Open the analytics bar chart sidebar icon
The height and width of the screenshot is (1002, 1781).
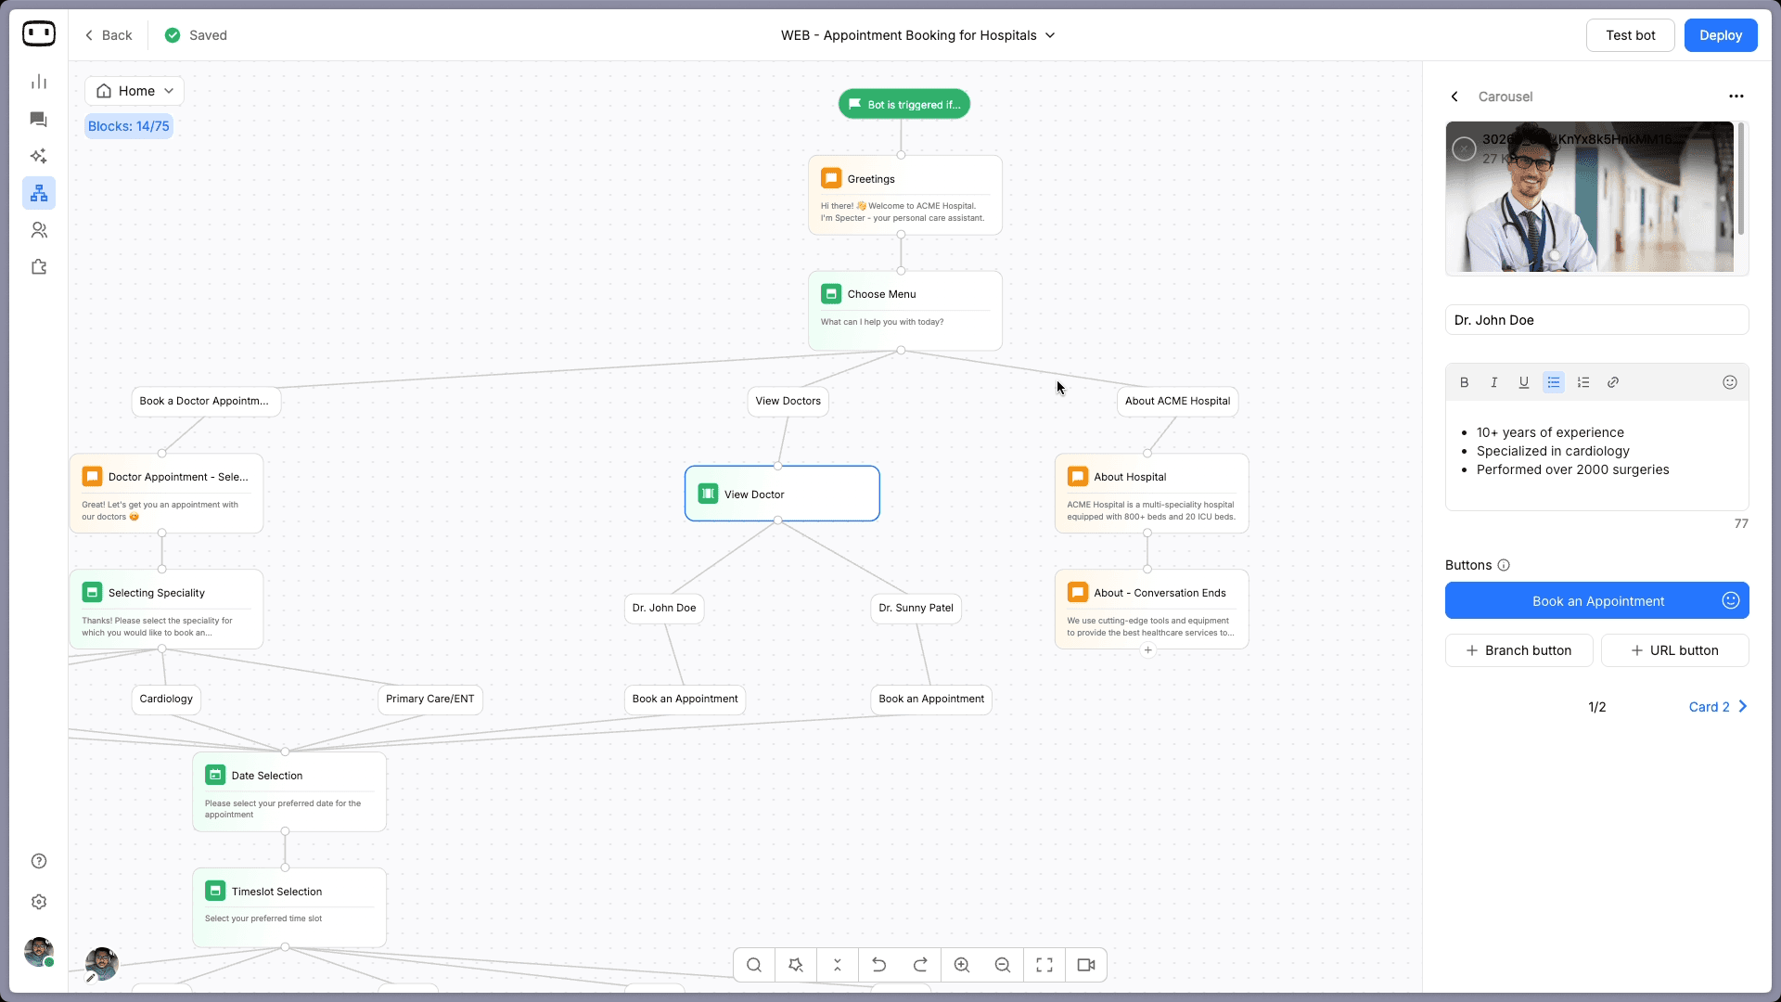[x=38, y=83]
